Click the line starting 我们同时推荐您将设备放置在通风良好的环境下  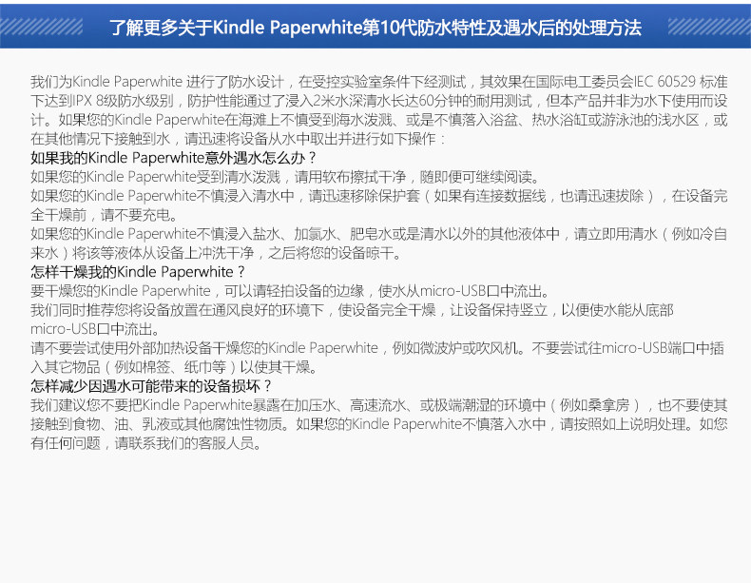coord(352,310)
